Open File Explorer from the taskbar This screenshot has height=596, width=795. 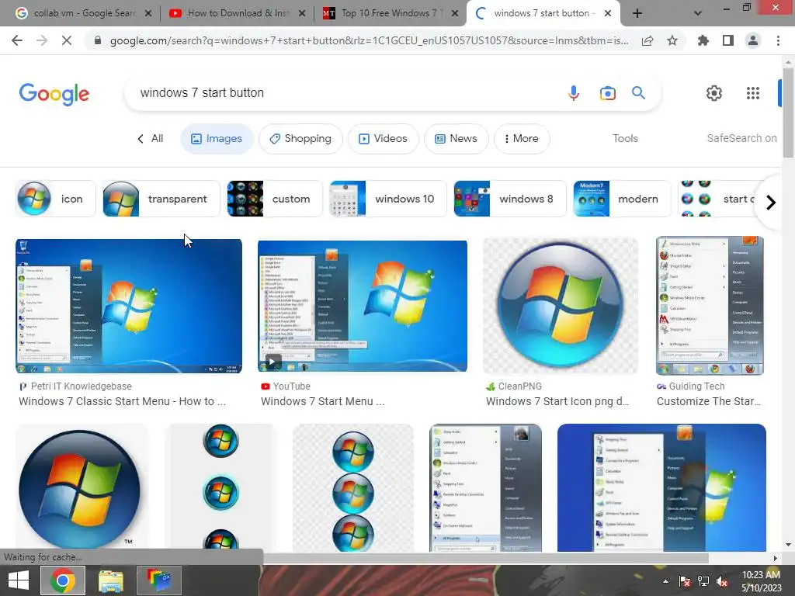click(110, 580)
